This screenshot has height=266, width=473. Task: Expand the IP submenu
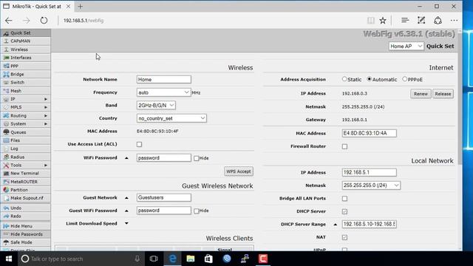tap(46, 99)
